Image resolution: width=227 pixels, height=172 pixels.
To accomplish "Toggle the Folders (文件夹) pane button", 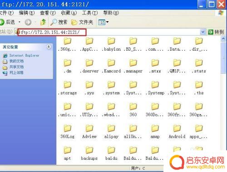I will pos(82,22).
